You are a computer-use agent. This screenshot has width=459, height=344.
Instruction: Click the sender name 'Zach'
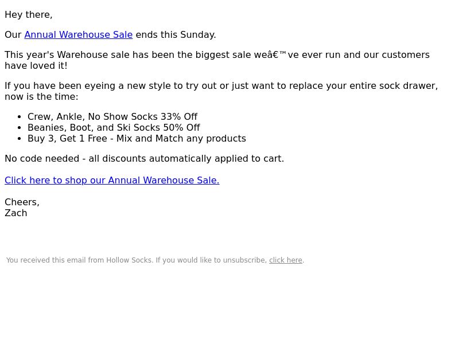16,213
